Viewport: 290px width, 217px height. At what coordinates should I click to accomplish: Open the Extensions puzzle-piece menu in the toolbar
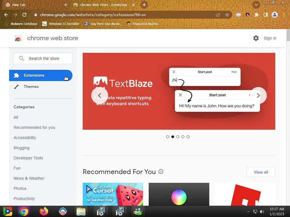point(256,15)
